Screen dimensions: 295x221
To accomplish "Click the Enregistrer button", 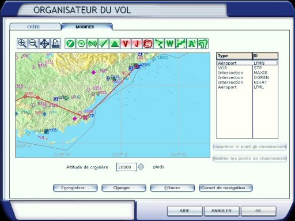I will [75, 188].
